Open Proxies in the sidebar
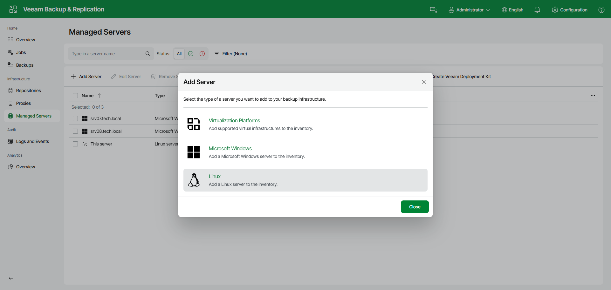 [x=24, y=103]
